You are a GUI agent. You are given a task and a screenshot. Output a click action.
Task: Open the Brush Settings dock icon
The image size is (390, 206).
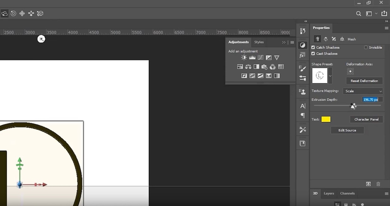point(303,69)
